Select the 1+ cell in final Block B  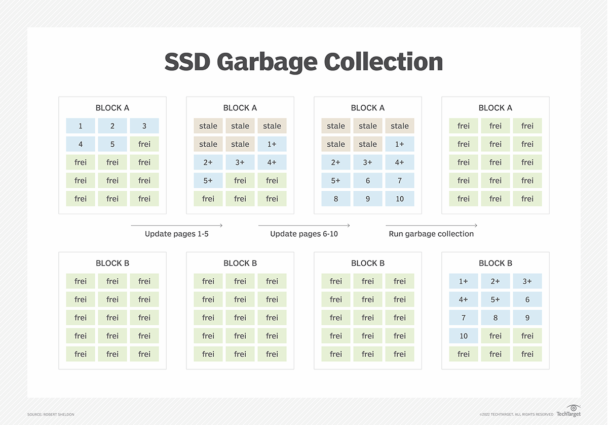pos(463,281)
